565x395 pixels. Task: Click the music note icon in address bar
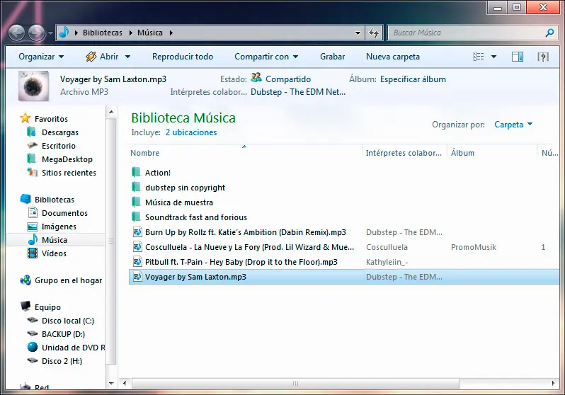coord(64,33)
